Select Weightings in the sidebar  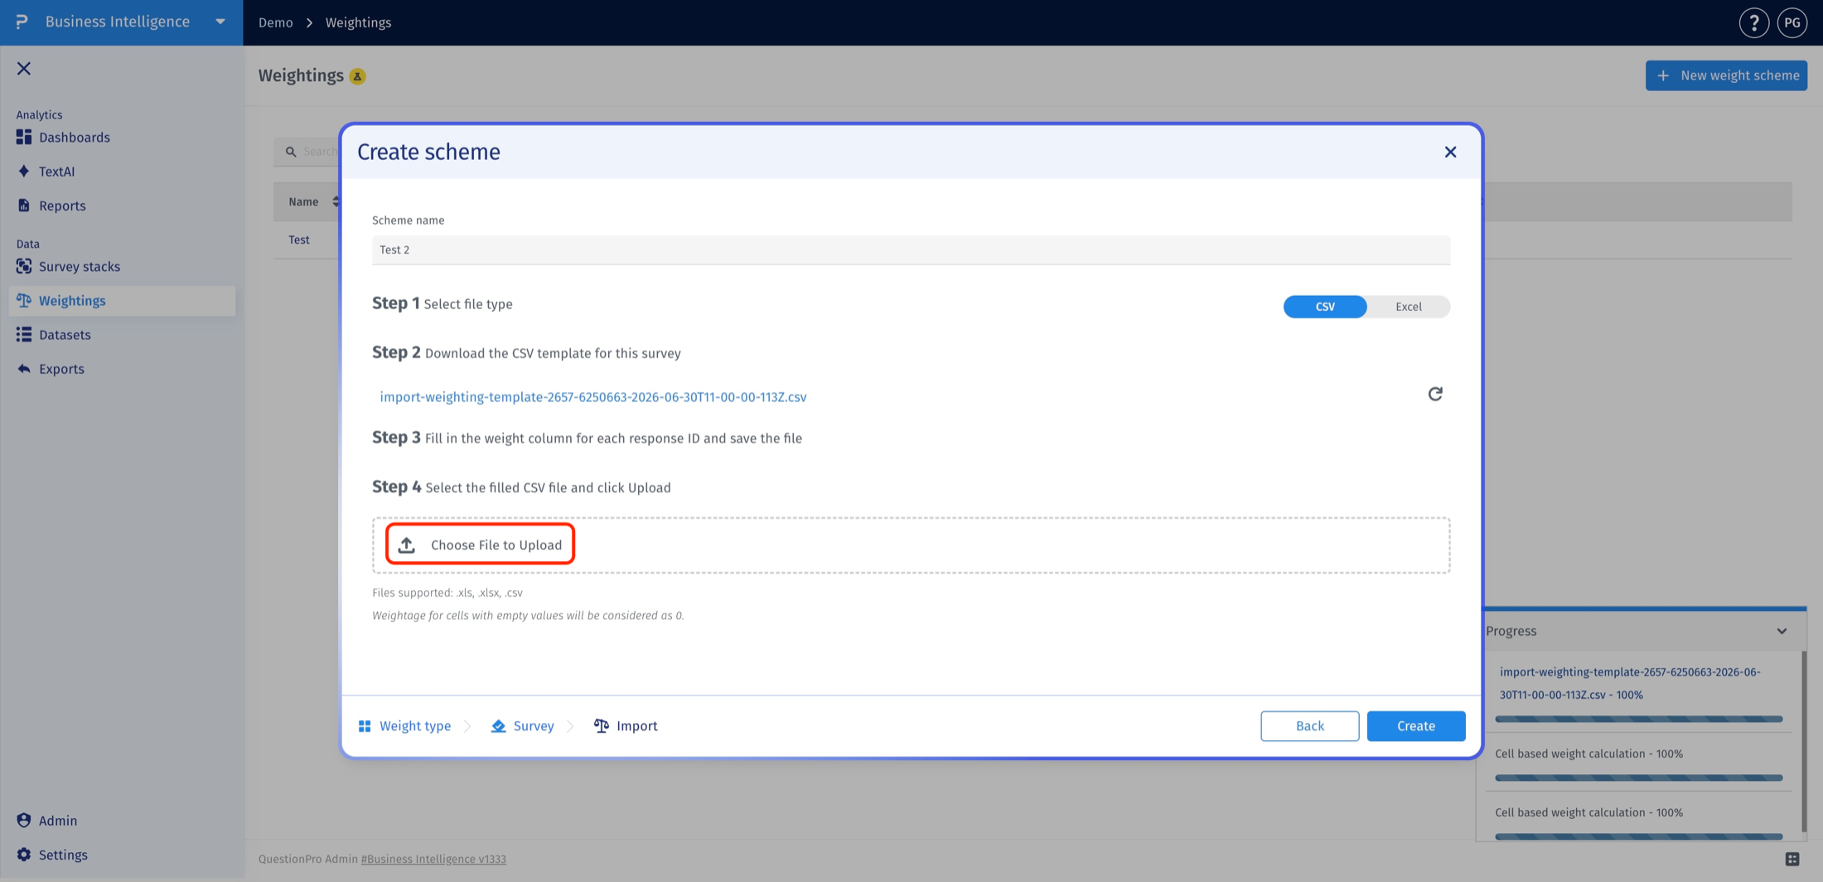[122, 300]
